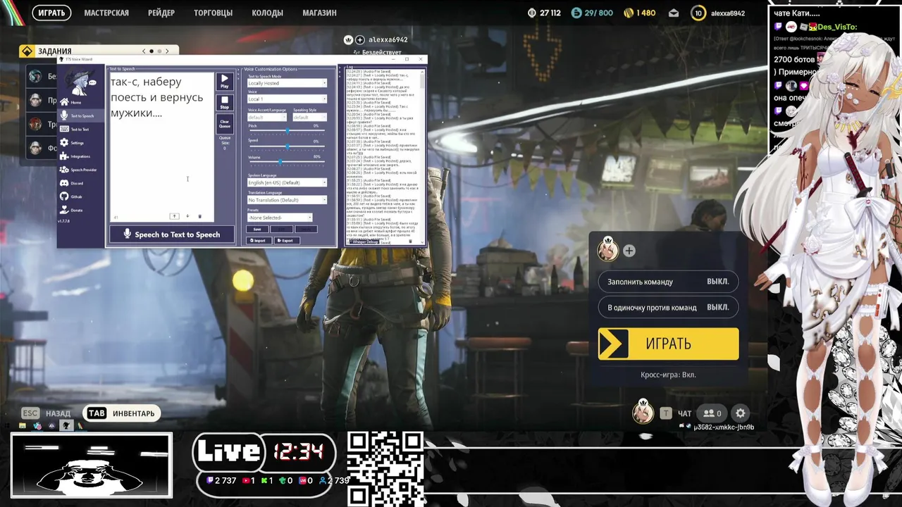Export voice presets

286,240
